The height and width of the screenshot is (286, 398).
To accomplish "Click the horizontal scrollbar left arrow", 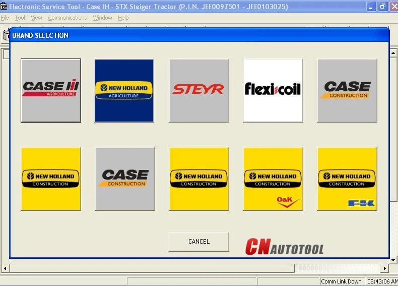I will click(5, 268).
